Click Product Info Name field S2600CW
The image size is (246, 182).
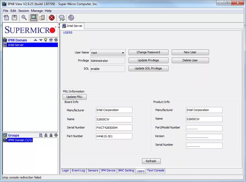204,119
